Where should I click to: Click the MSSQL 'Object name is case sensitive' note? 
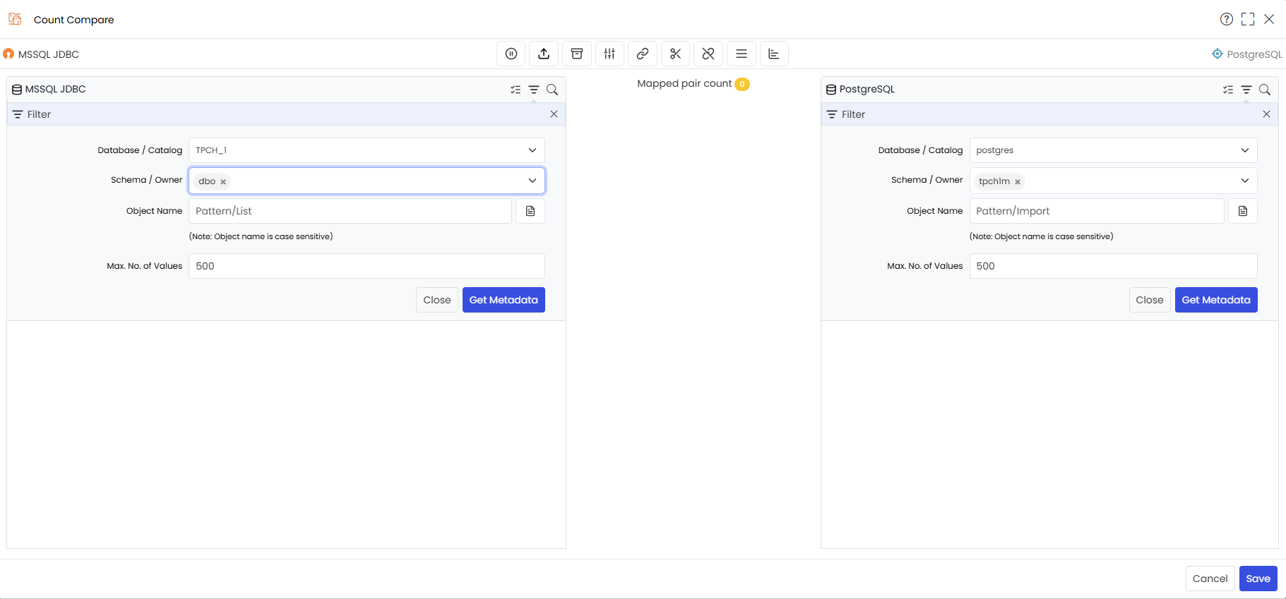coord(261,236)
